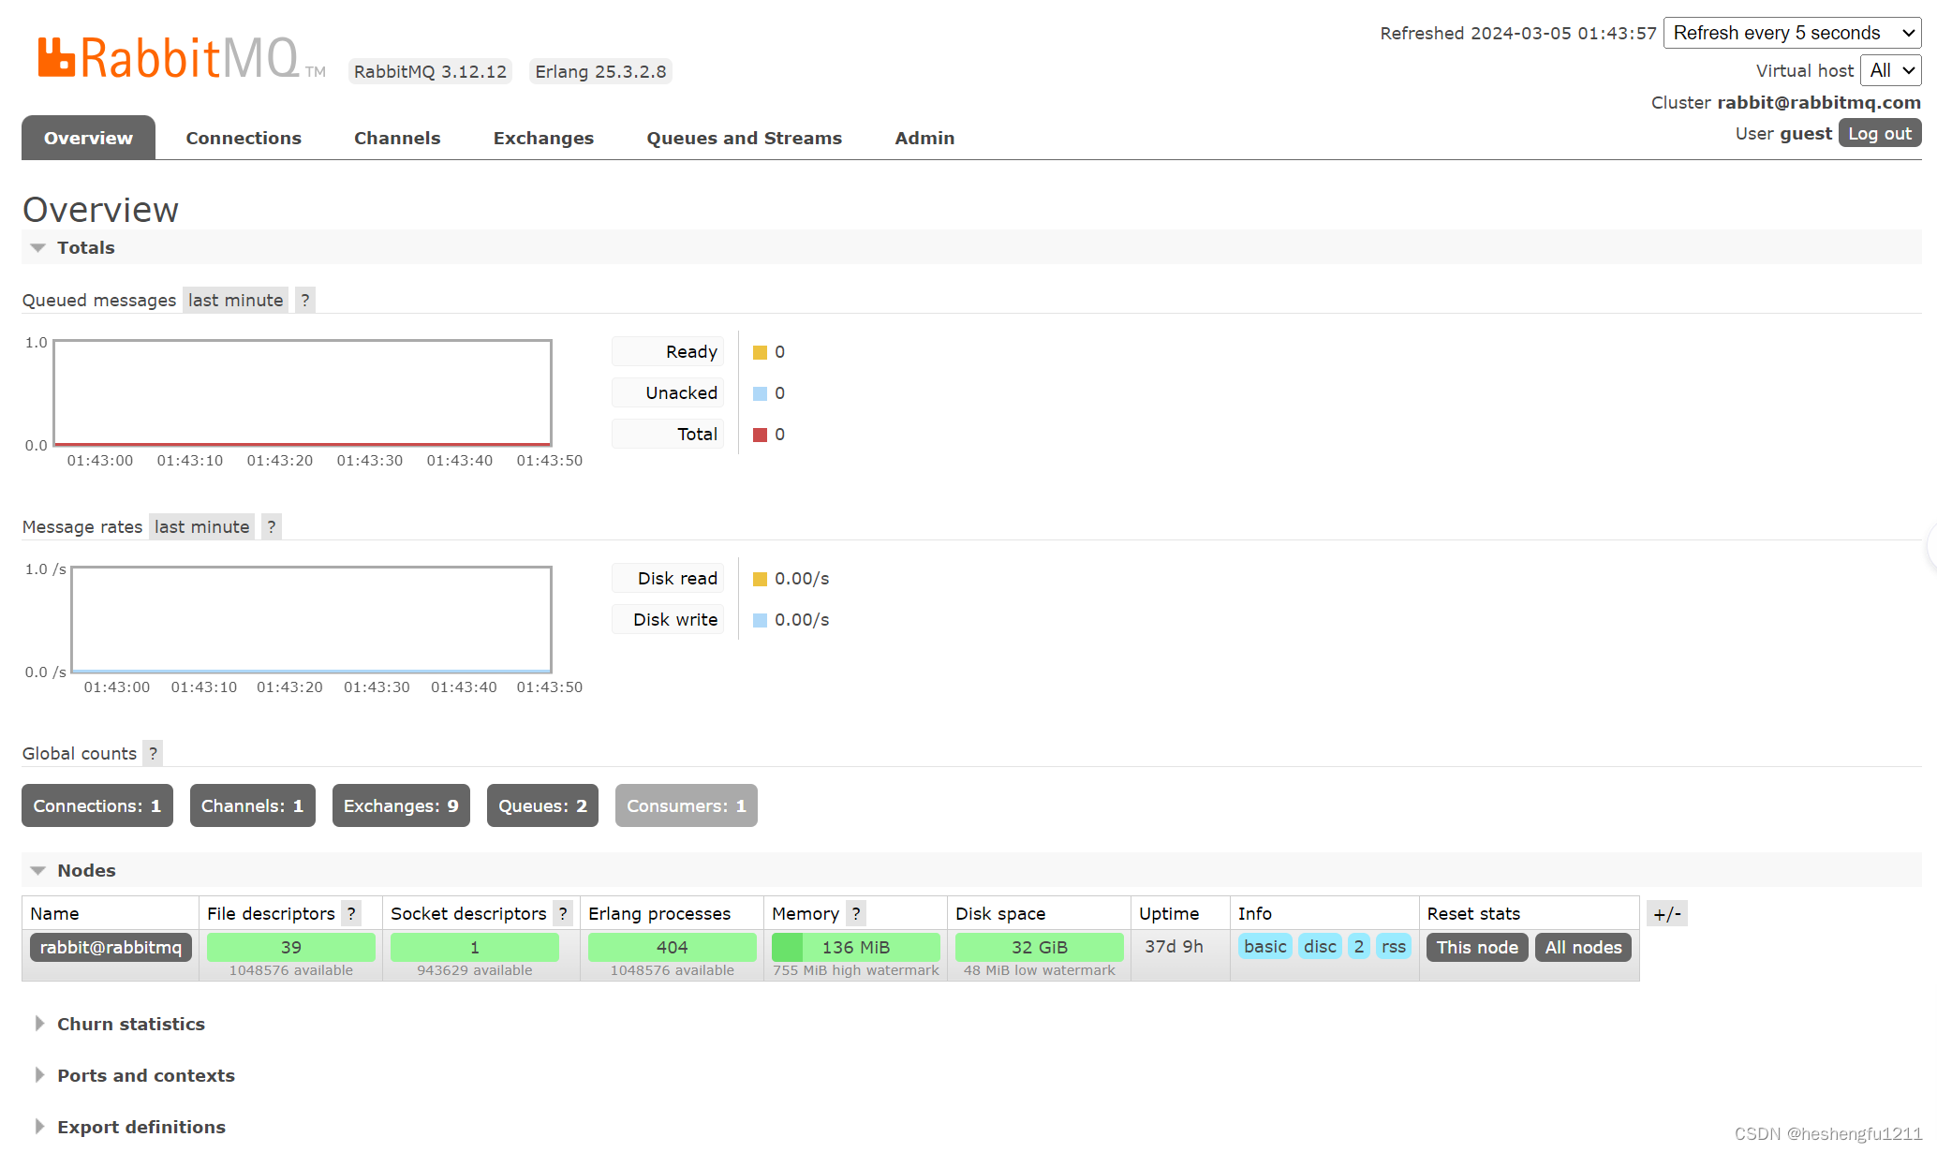Collapse the Nodes section
This screenshot has height=1152, width=1937.
tap(37, 871)
